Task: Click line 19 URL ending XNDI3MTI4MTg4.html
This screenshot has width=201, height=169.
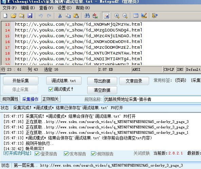Action: 78,59
